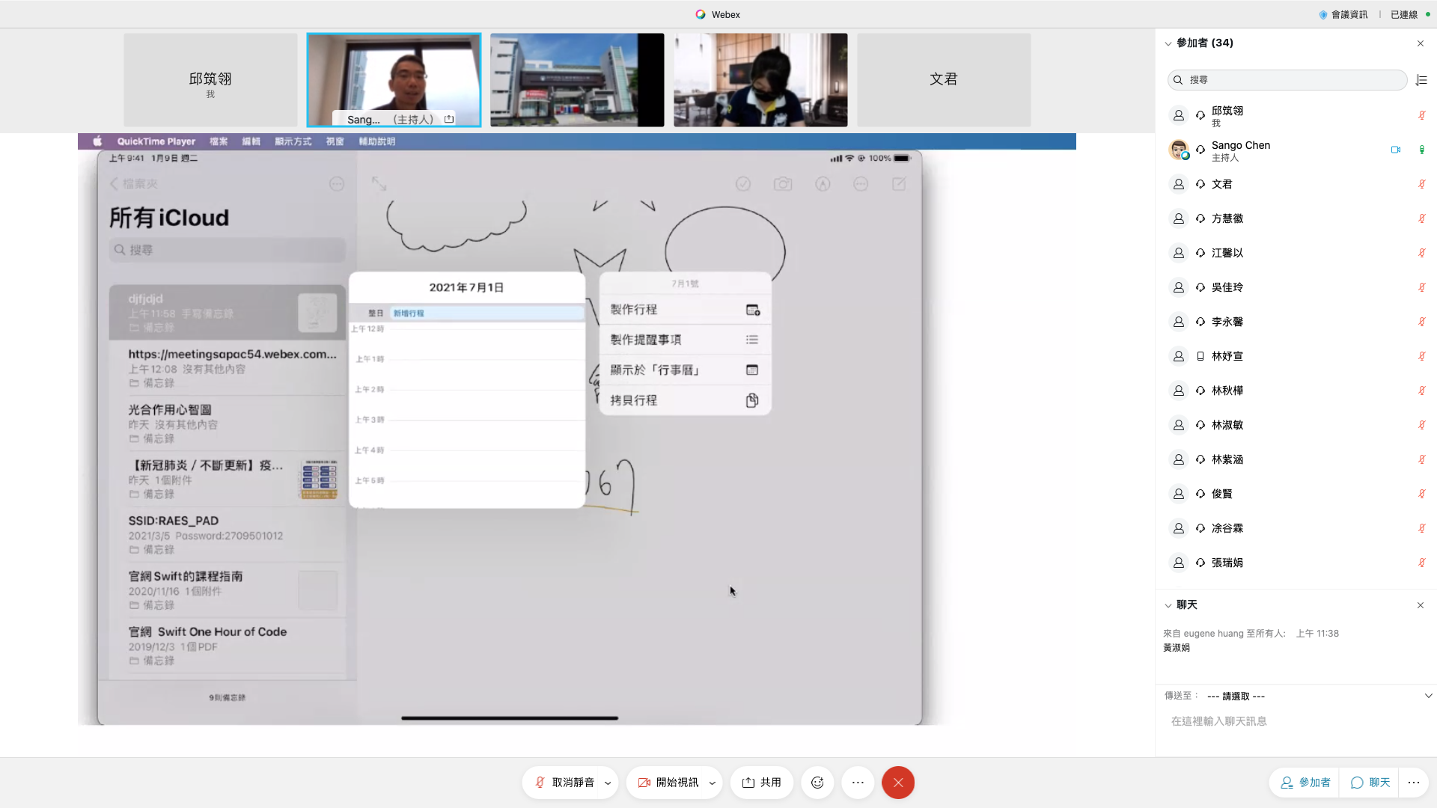Click the meeting info shield icon
The image size is (1437, 808).
[x=1323, y=14]
